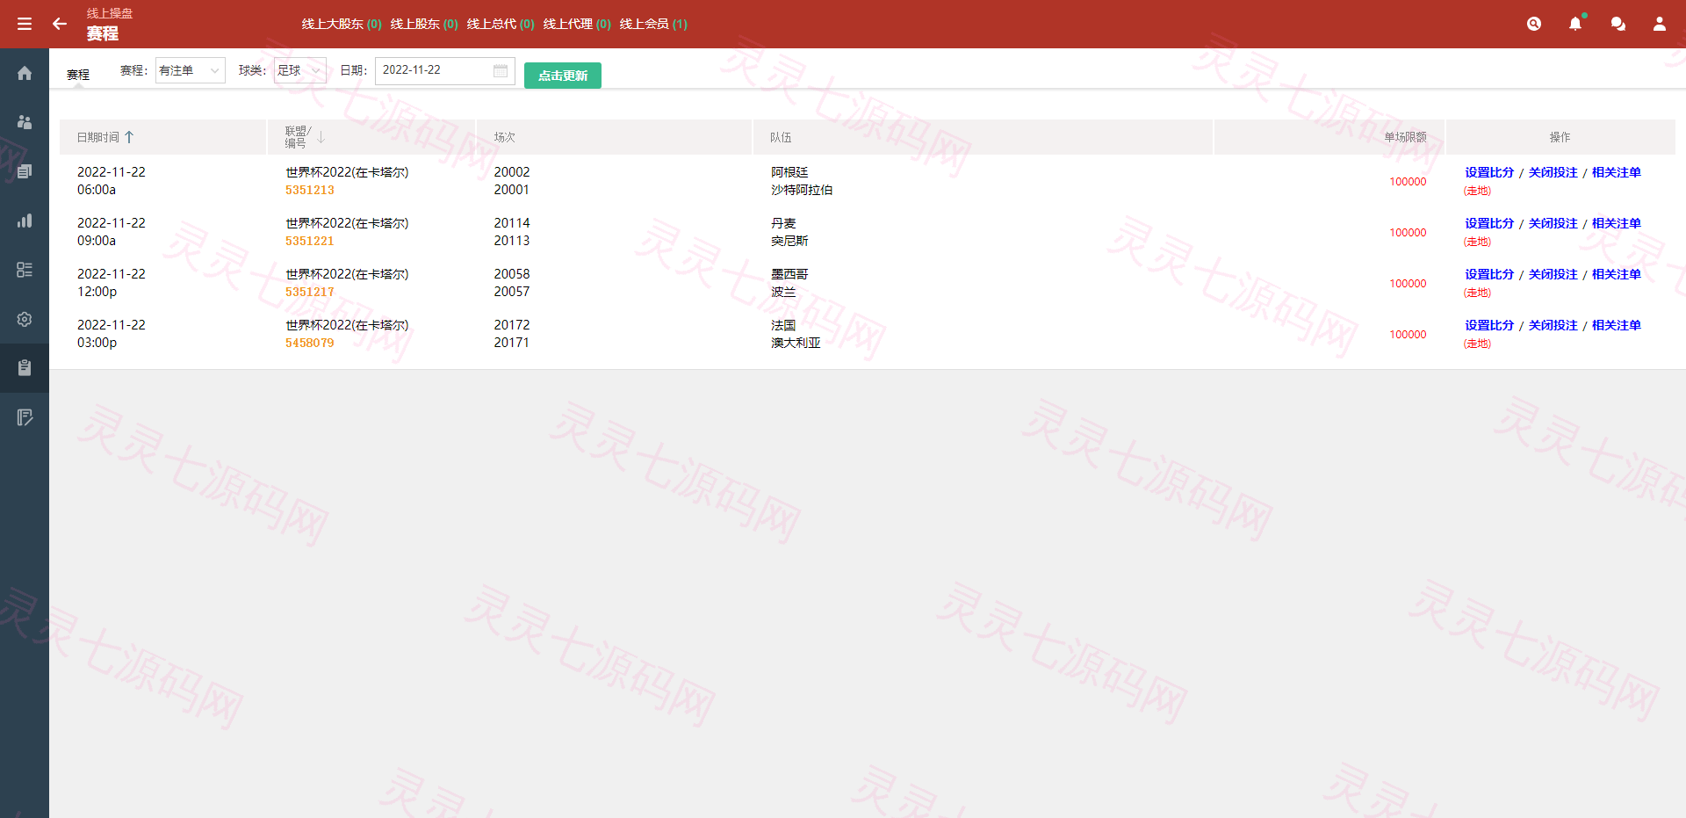Sort by 日期时间 ascending arrow
This screenshot has width=1686, height=818.
click(x=129, y=137)
